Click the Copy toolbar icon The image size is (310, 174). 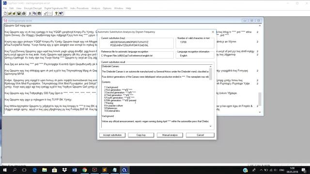[34, 14]
